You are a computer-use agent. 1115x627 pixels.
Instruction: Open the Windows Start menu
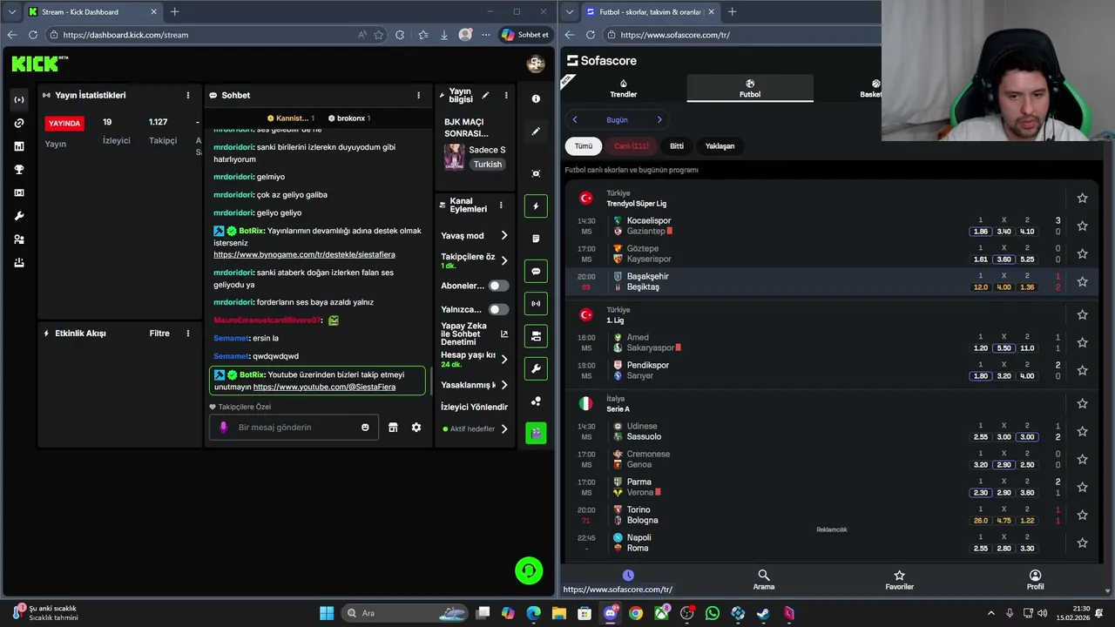(327, 613)
